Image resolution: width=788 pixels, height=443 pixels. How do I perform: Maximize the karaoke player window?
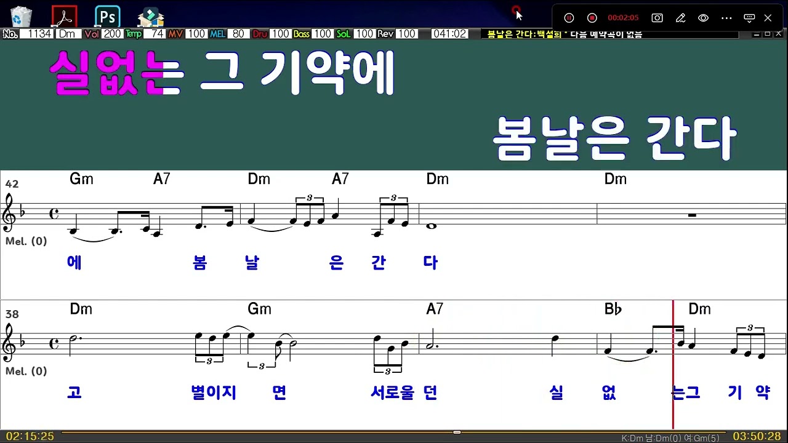click(767, 34)
